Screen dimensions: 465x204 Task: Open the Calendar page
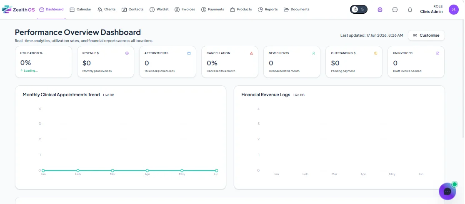point(80,10)
